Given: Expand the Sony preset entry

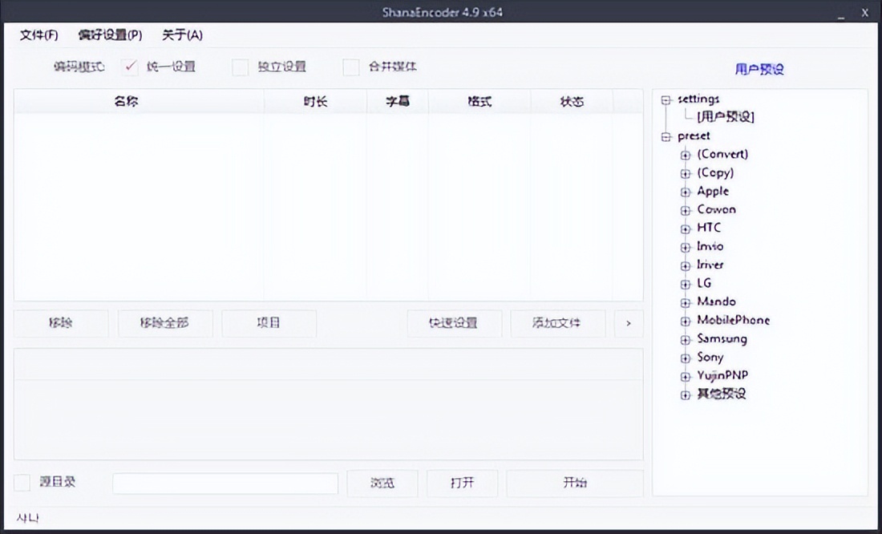Looking at the screenshot, I should pyautogui.click(x=686, y=358).
